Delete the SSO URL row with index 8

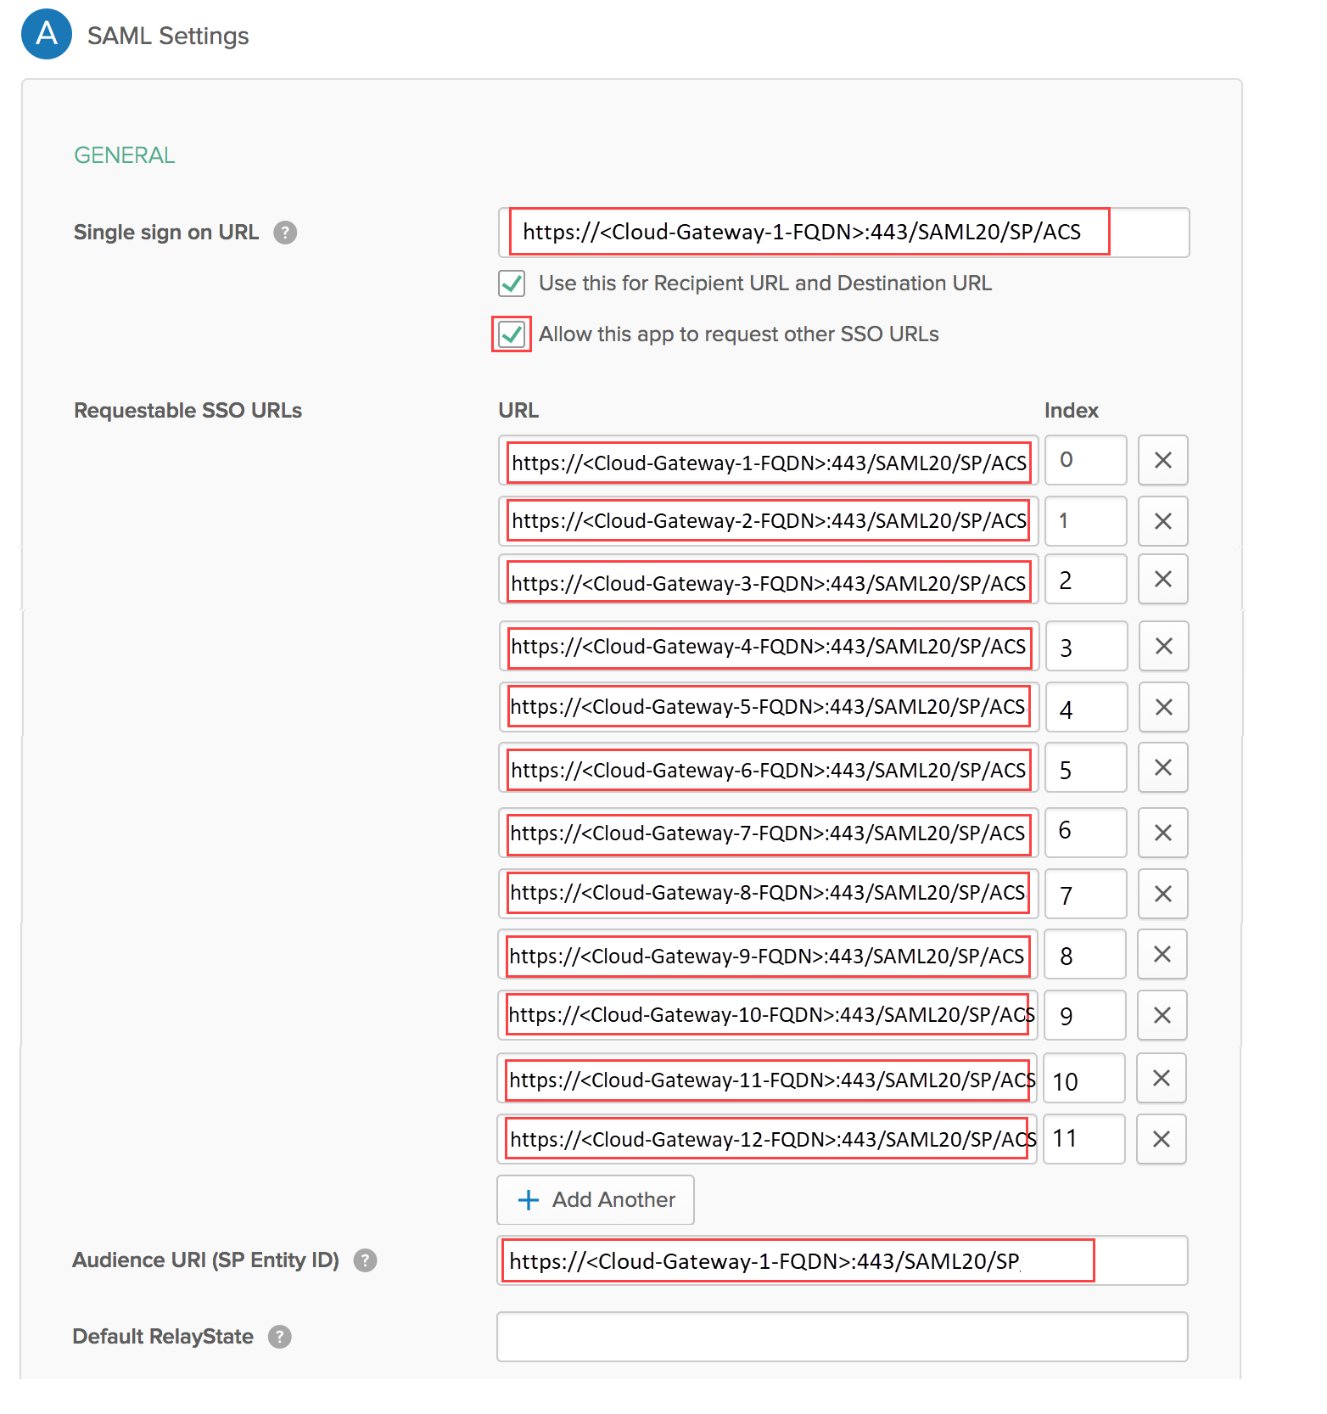pos(1162,955)
